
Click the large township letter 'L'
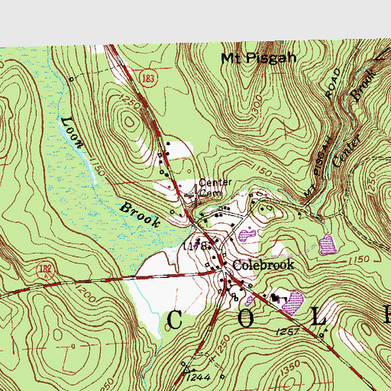pos(318,316)
